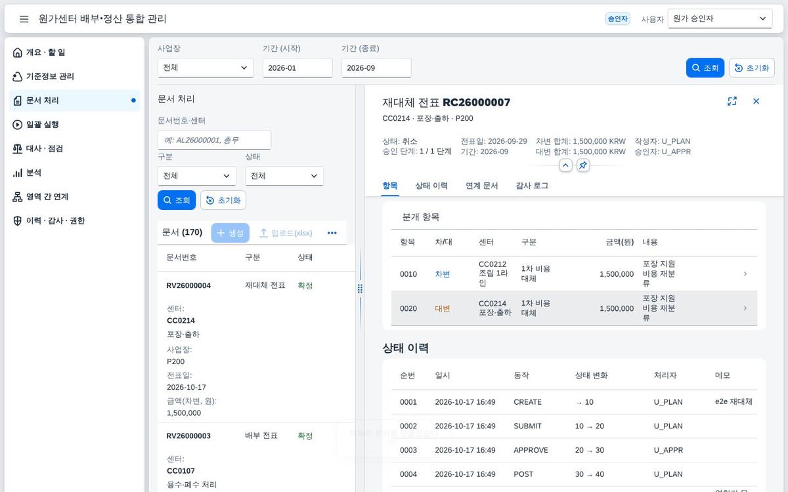Viewport: 788px width, 492px height.
Task: Go to 기준정보 관리 section
Action: point(74,77)
